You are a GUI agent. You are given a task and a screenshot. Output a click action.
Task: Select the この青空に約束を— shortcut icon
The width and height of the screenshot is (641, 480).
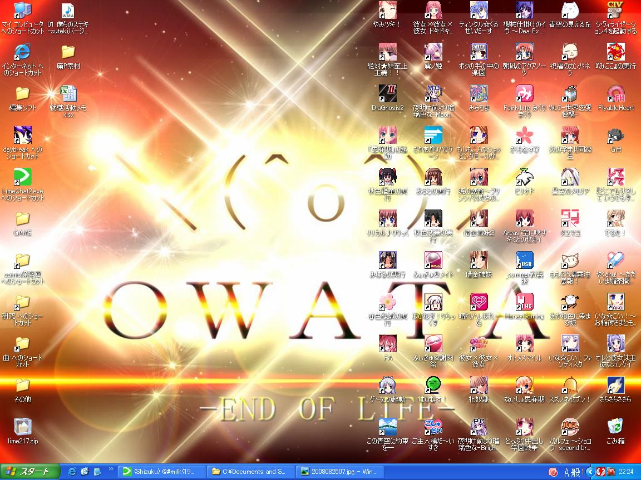coord(387,427)
